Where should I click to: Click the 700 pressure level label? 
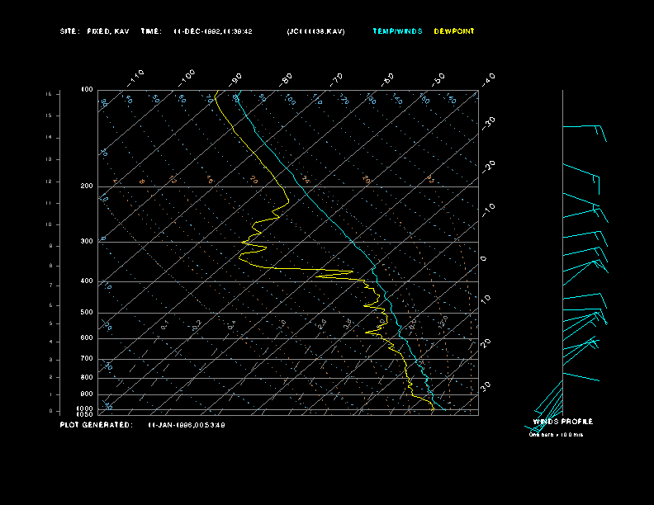coord(87,359)
